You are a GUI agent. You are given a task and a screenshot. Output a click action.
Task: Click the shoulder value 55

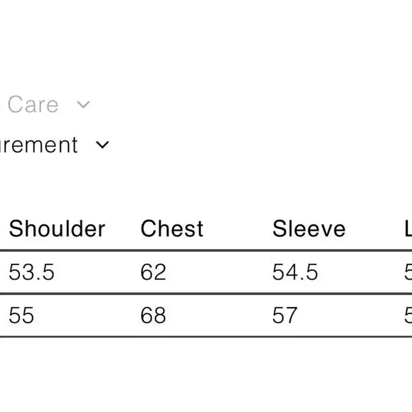point(21,315)
